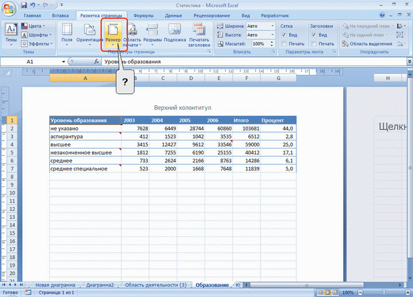The width and height of the screenshot is (413, 297).
Task: Open the Темы themes gallery
Action: [11, 35]
